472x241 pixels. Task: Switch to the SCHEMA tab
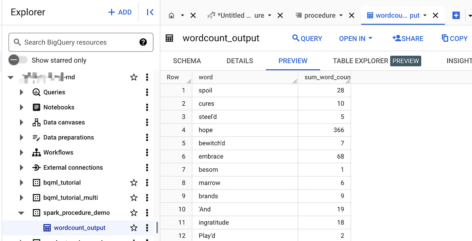coord(187,61)
